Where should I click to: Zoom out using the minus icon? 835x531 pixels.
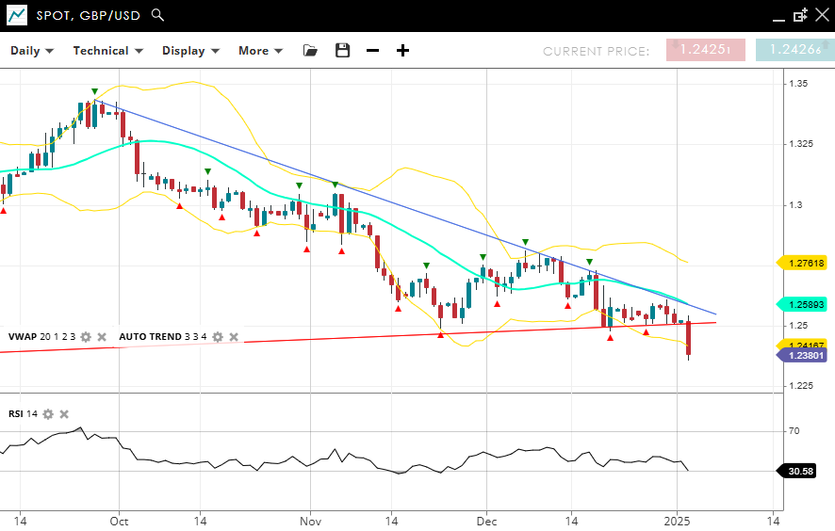coord(372,51)
